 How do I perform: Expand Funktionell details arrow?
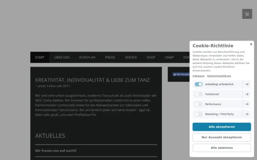[x=247, y=94]
